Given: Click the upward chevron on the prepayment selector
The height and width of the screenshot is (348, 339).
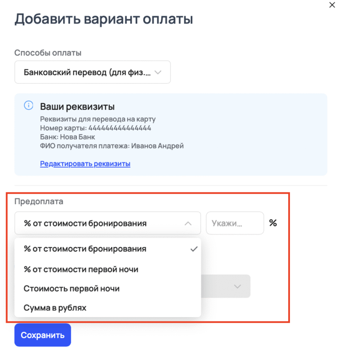Looking at the screenshot, I should (188, 223).
